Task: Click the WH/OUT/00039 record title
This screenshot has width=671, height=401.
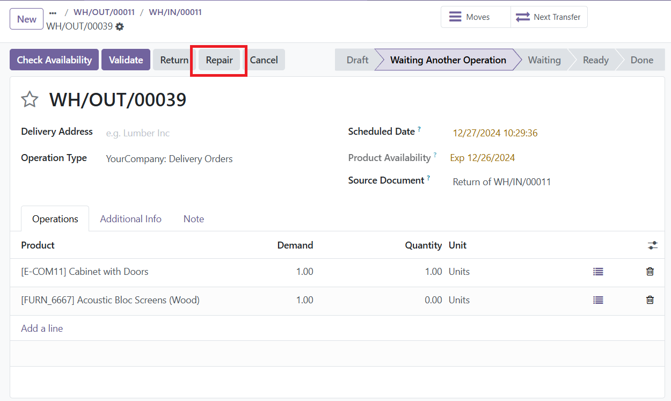Action: tap(118, 100)
